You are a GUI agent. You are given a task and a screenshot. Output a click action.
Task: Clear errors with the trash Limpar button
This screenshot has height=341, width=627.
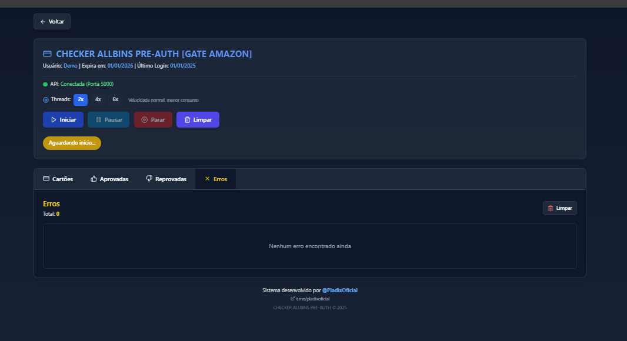tap(560, 208)
